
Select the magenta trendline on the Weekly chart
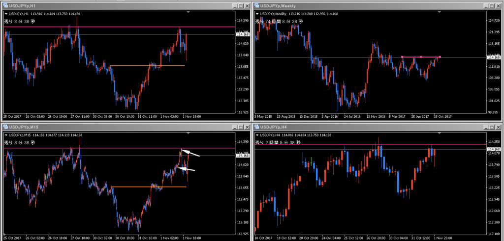pos(421,57)
